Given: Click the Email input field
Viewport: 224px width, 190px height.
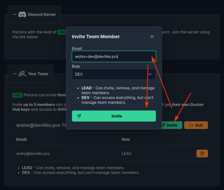Looking at the screenshot, I should (x=114, y=57).
